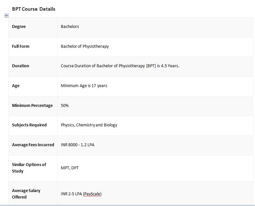This screenshot has height=206, width=255.
Task: Click the Bachelors value cell
Action: click(x=155, y=27)
